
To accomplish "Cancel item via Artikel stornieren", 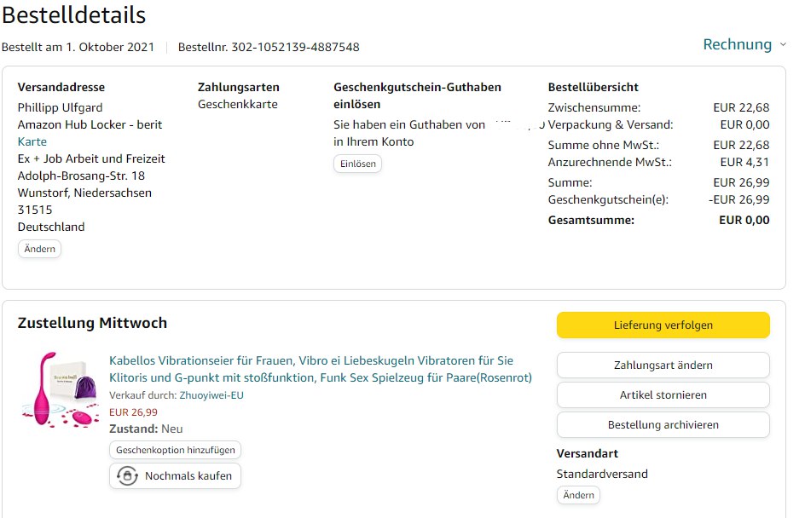I will (663, 395).
